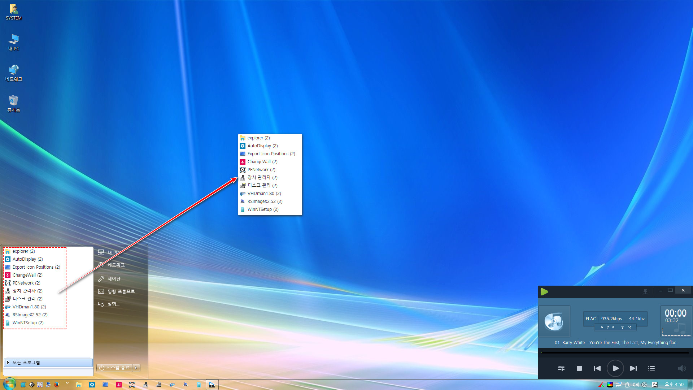Click the 00:00 elapsed time display

676,313
